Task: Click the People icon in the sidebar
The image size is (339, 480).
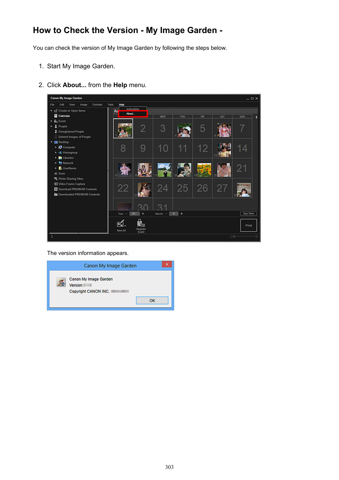Action: (x=56, y=126)
